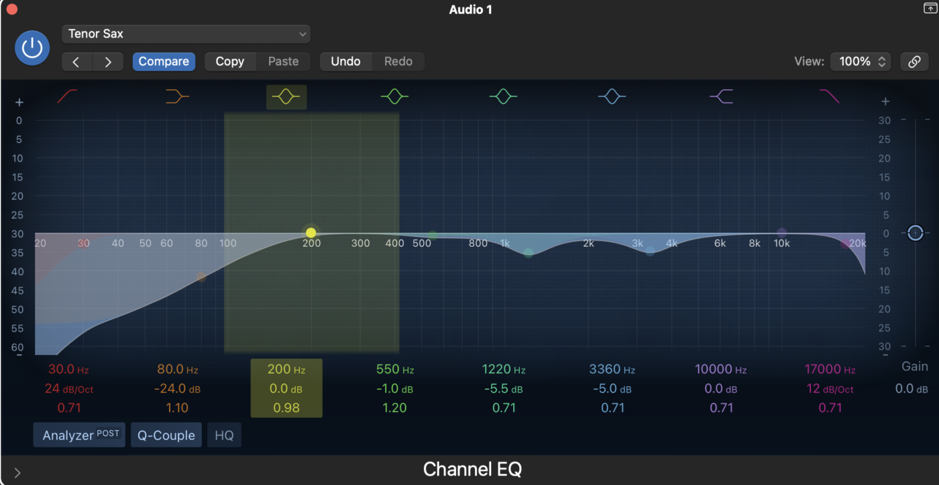939x485 pixels.
Task: Select the green 550 Hz curve node
Action: pyautogui.click(x=433, y=235)
